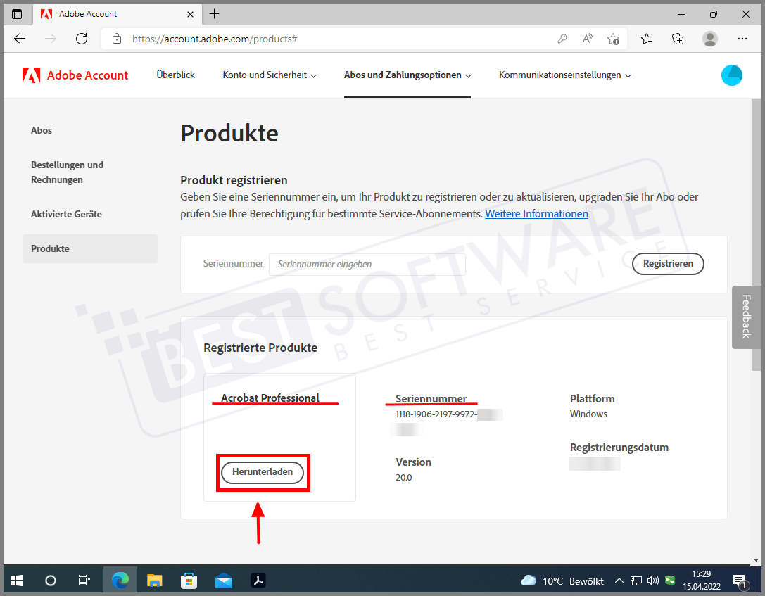Click the Seriennummer input field
Viewport: 765px width, 596px height.
367,264
